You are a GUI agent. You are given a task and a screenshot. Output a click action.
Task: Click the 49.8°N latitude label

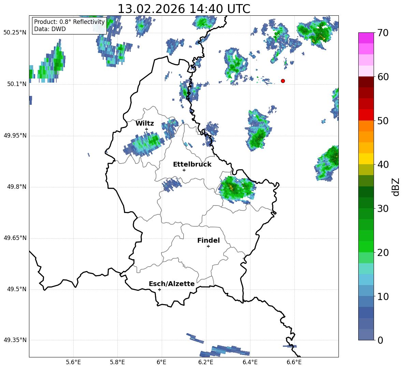[x=17, y=187]
